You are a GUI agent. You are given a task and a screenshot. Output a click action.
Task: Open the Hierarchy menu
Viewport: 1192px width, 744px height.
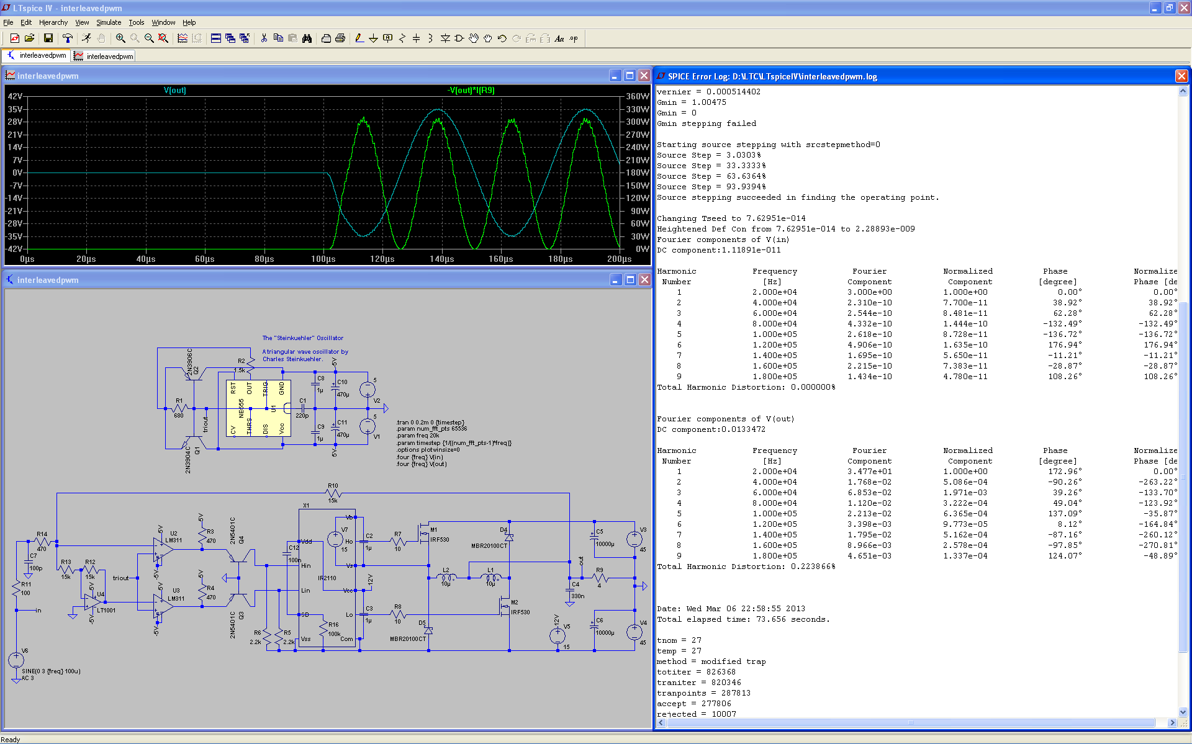(x=53, y=22)
